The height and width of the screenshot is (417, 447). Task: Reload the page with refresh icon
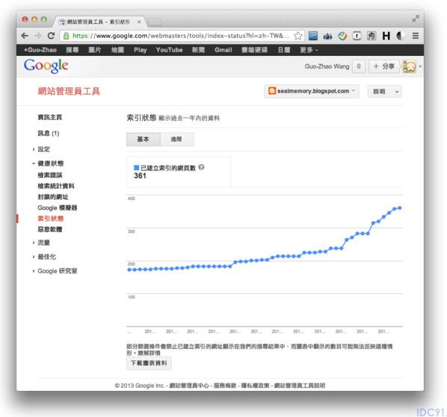pos(51,36)
